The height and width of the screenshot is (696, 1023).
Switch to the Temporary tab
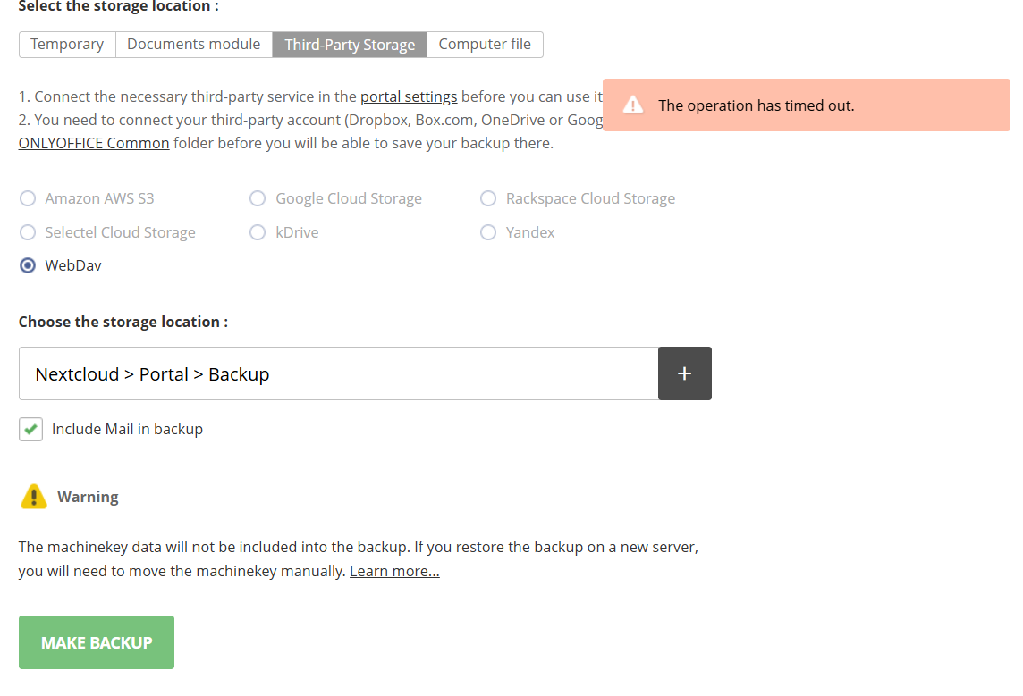coord(67,44)
